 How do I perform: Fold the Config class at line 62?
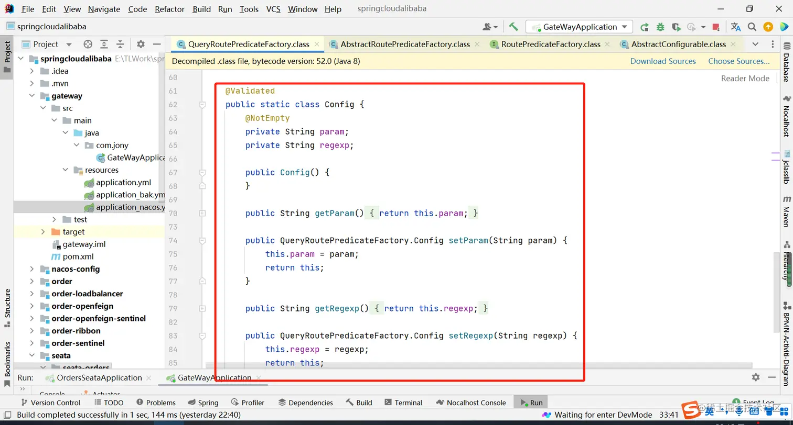(x=202, y=105)
